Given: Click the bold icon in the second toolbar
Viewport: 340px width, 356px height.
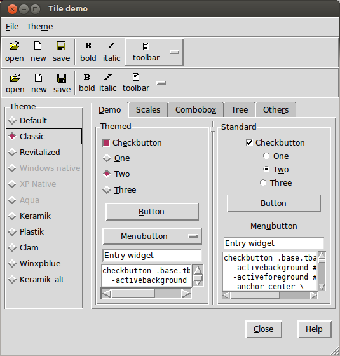Looking at the screenshot, I should (x=86, y=78).
